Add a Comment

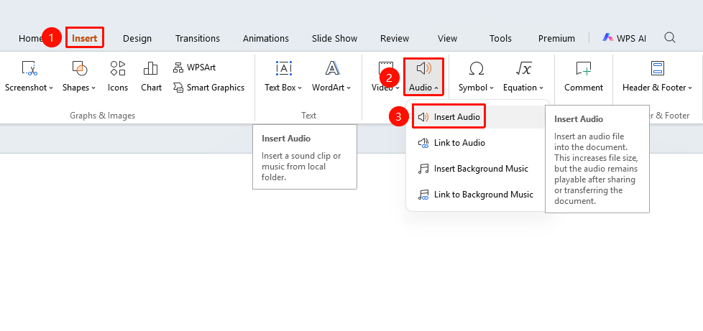[584, 76]
